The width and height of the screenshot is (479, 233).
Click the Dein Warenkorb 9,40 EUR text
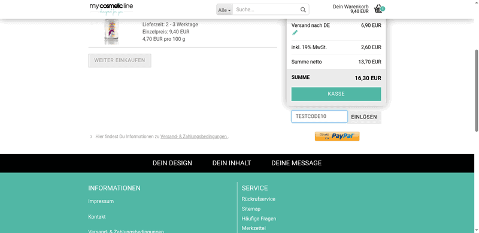click(x=350, y=9)
